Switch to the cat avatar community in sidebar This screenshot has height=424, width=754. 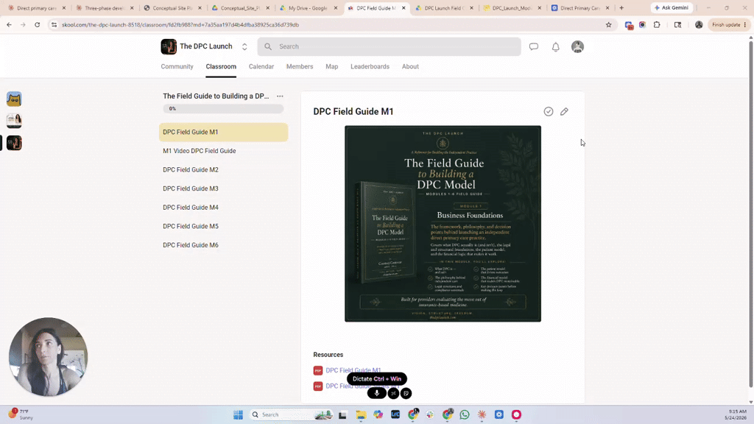14,99
